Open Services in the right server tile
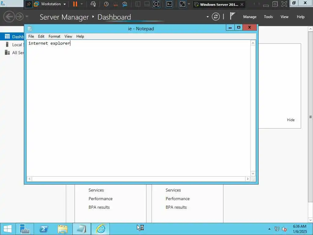This screenshot has height=235, width=313. click(x=173, y=190)
